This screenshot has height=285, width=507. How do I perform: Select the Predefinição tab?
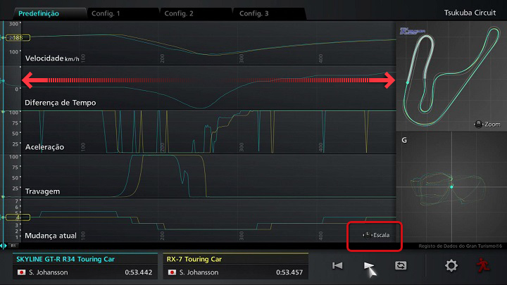tap(39, 13)
